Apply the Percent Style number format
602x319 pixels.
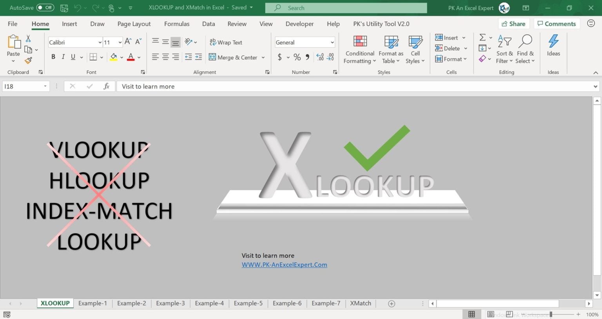[297, 57]
